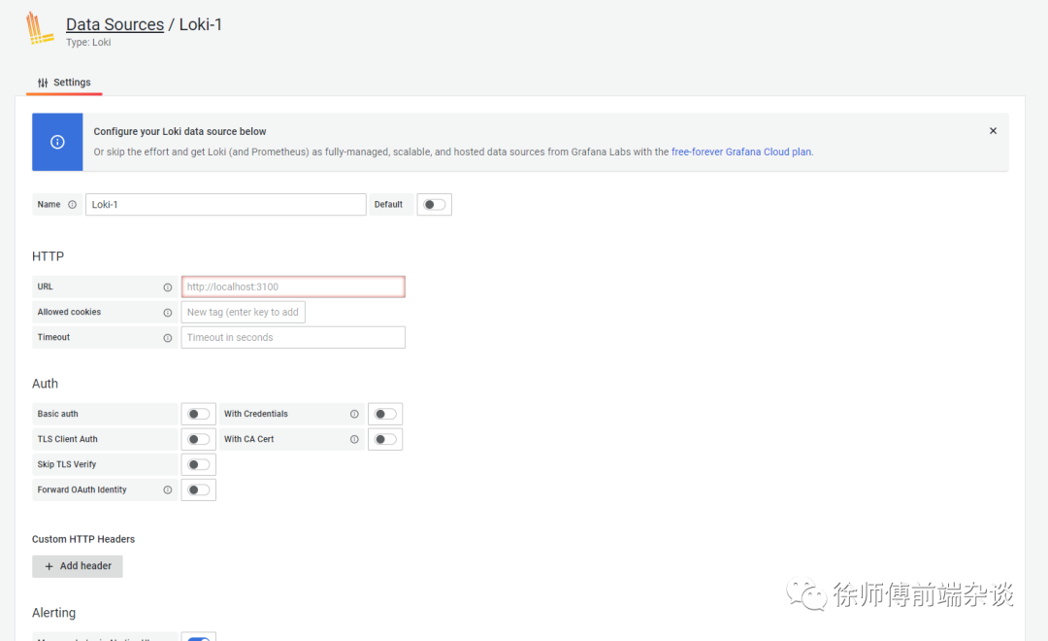Toggle the Default data source switch
This screenshot has height=641, width=1048.
point(435,205)
